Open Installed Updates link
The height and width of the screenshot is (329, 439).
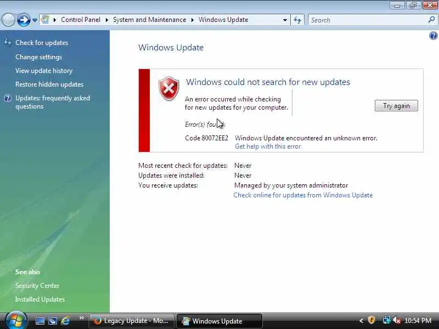click(x=40, y=299)
